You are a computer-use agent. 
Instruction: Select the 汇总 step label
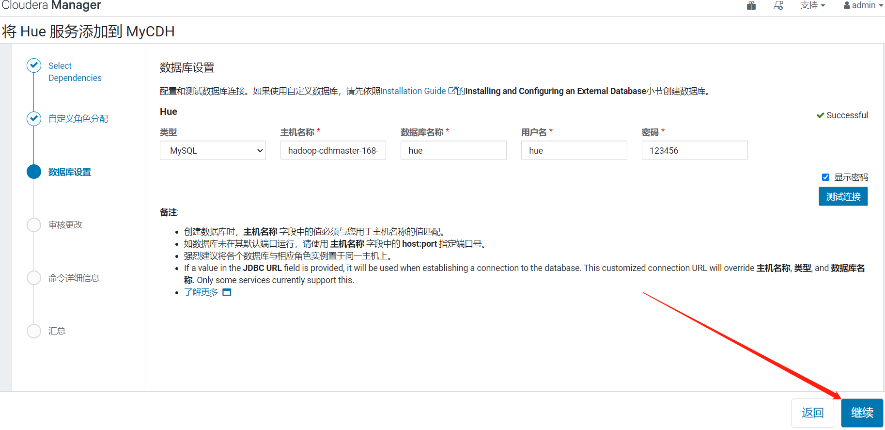57,331
